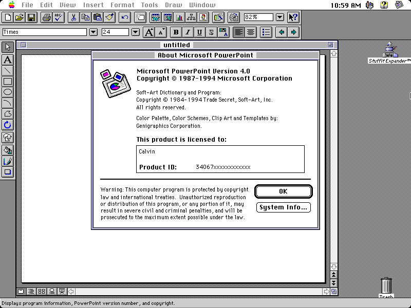Viewport: 411px width, 308px height.
Task: Insert a Microsoft Word table
Action: 156,17
